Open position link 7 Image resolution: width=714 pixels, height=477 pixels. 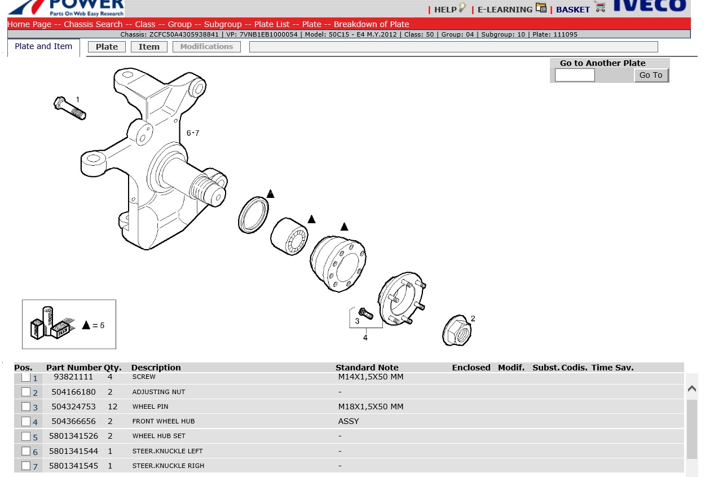coord(35,467)
